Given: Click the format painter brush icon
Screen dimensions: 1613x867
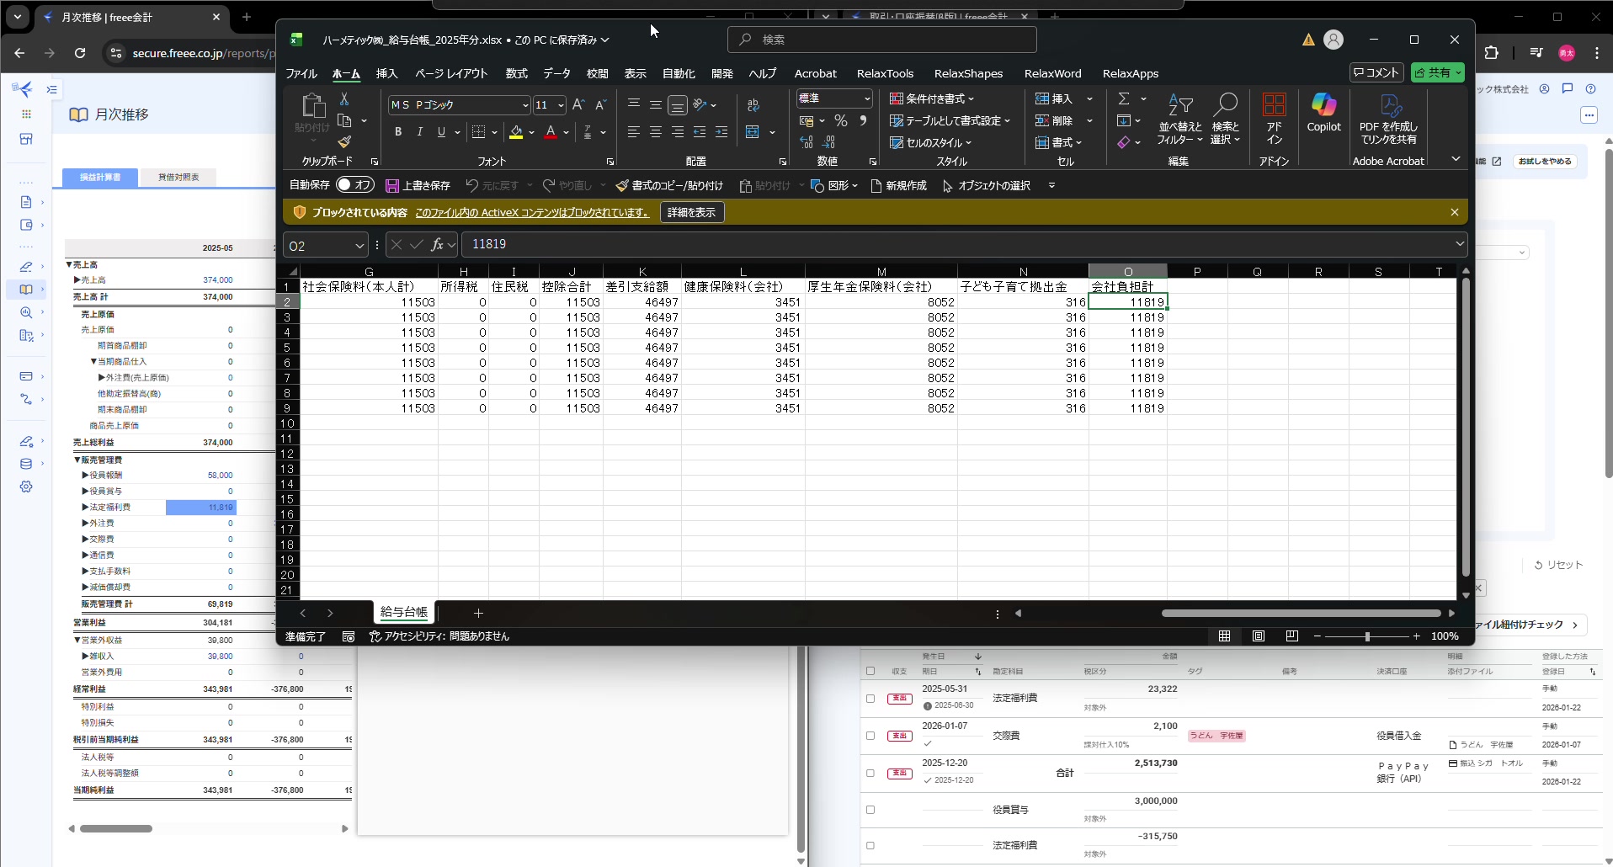Looking at the screenshot, I should [x=344, y=142].
